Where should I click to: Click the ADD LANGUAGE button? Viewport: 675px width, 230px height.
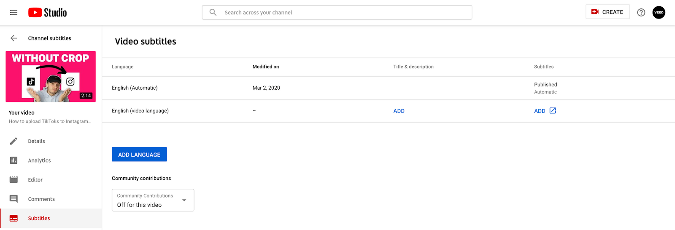139,154
